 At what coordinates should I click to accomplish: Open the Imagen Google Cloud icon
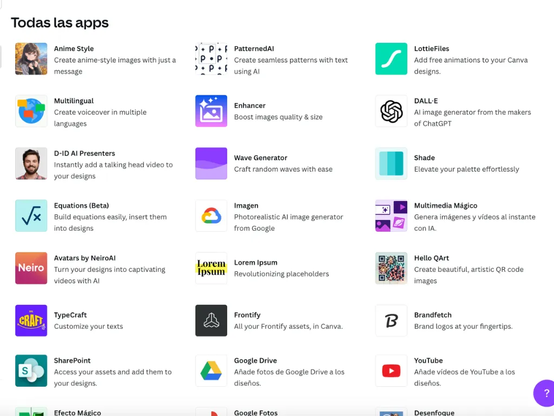pos(212,216)
